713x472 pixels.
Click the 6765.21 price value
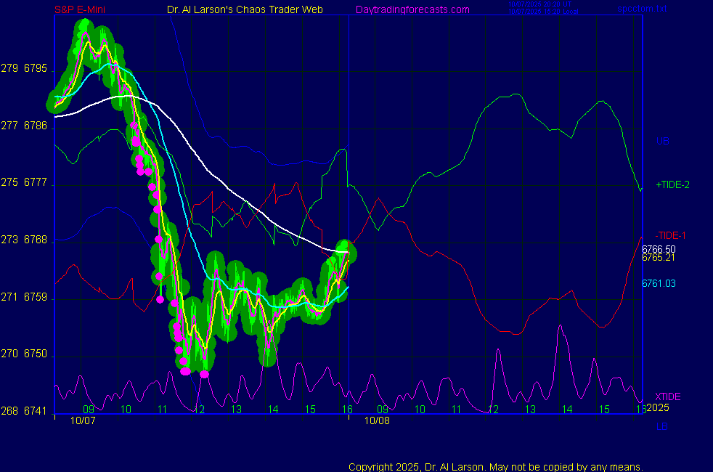(659, 257)
